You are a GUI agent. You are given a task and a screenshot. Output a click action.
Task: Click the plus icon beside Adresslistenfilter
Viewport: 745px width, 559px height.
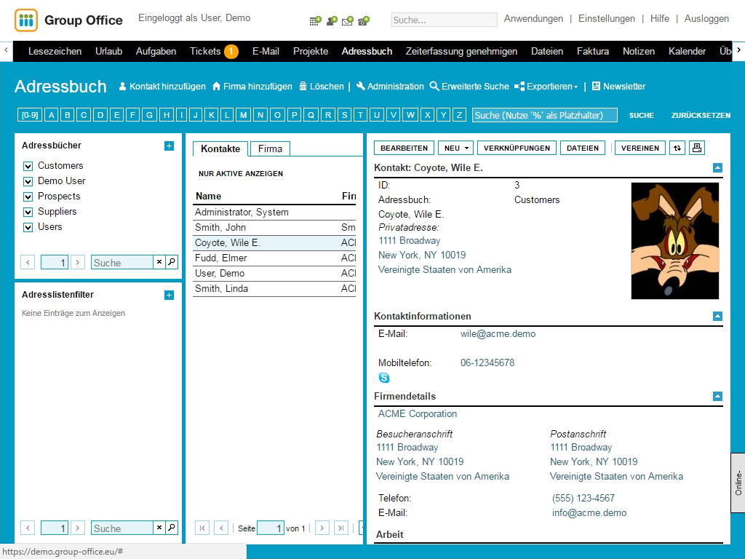pyautogui.click(x=169, y=295)
